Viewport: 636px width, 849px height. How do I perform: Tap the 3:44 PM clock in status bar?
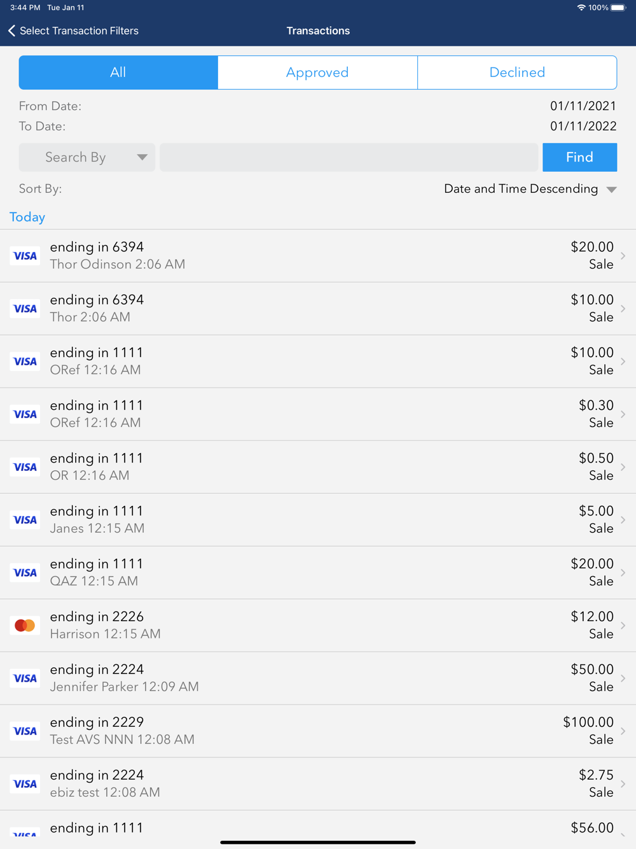[25, 8]
